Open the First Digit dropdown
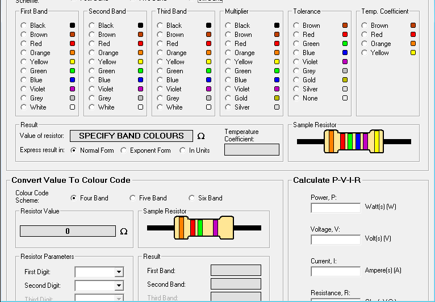Screen dimensions: 435x302 click(x=119, y=272)
